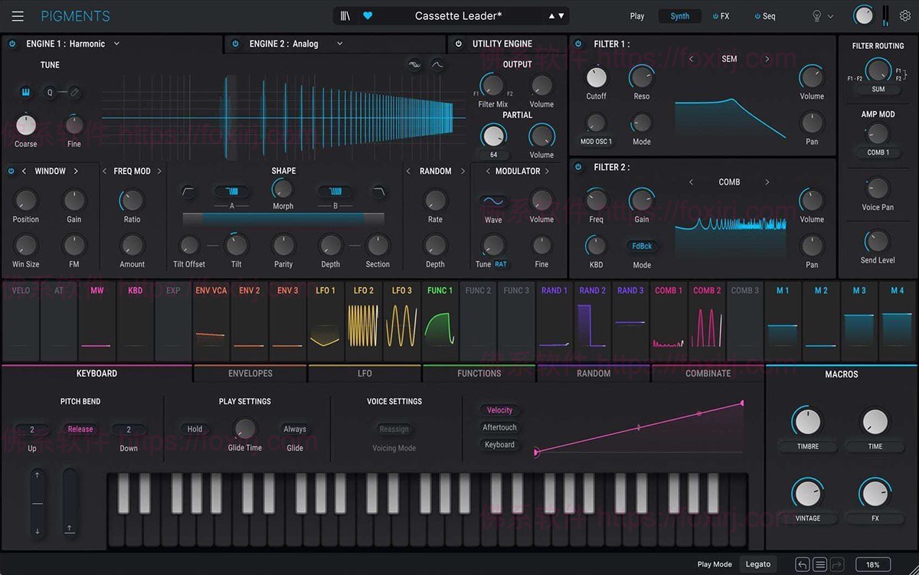Open Pigments settings with the gear icon

pyautogui.click(x=904, y=15)
